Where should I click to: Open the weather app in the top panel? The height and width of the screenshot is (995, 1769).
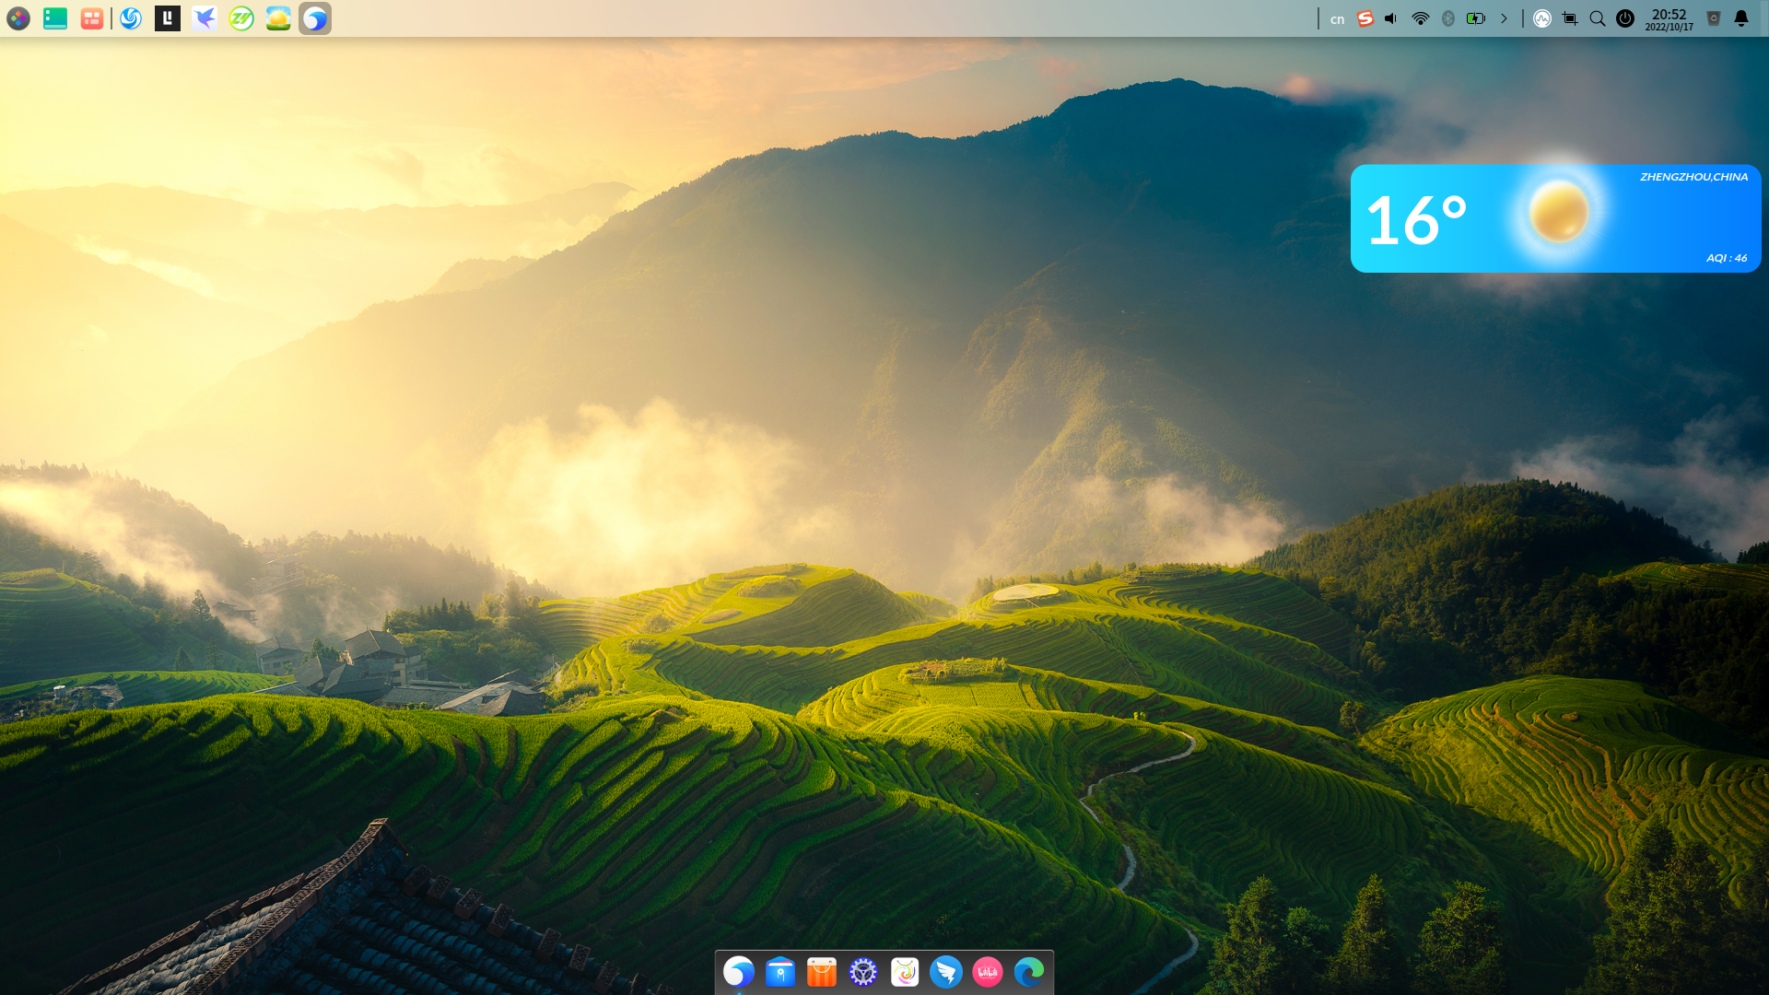coord(278,18)
